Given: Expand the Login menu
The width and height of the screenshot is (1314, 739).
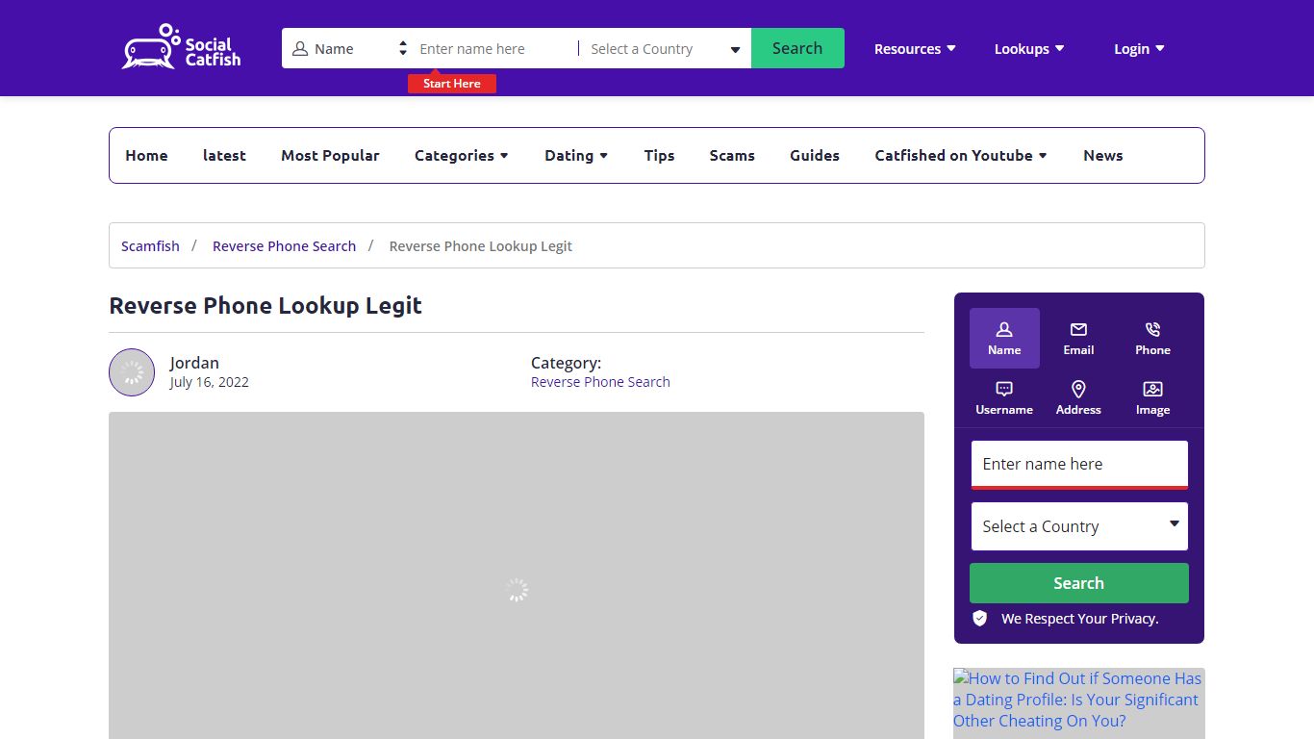Looking at the screenshot, I should pos(1139,49).
